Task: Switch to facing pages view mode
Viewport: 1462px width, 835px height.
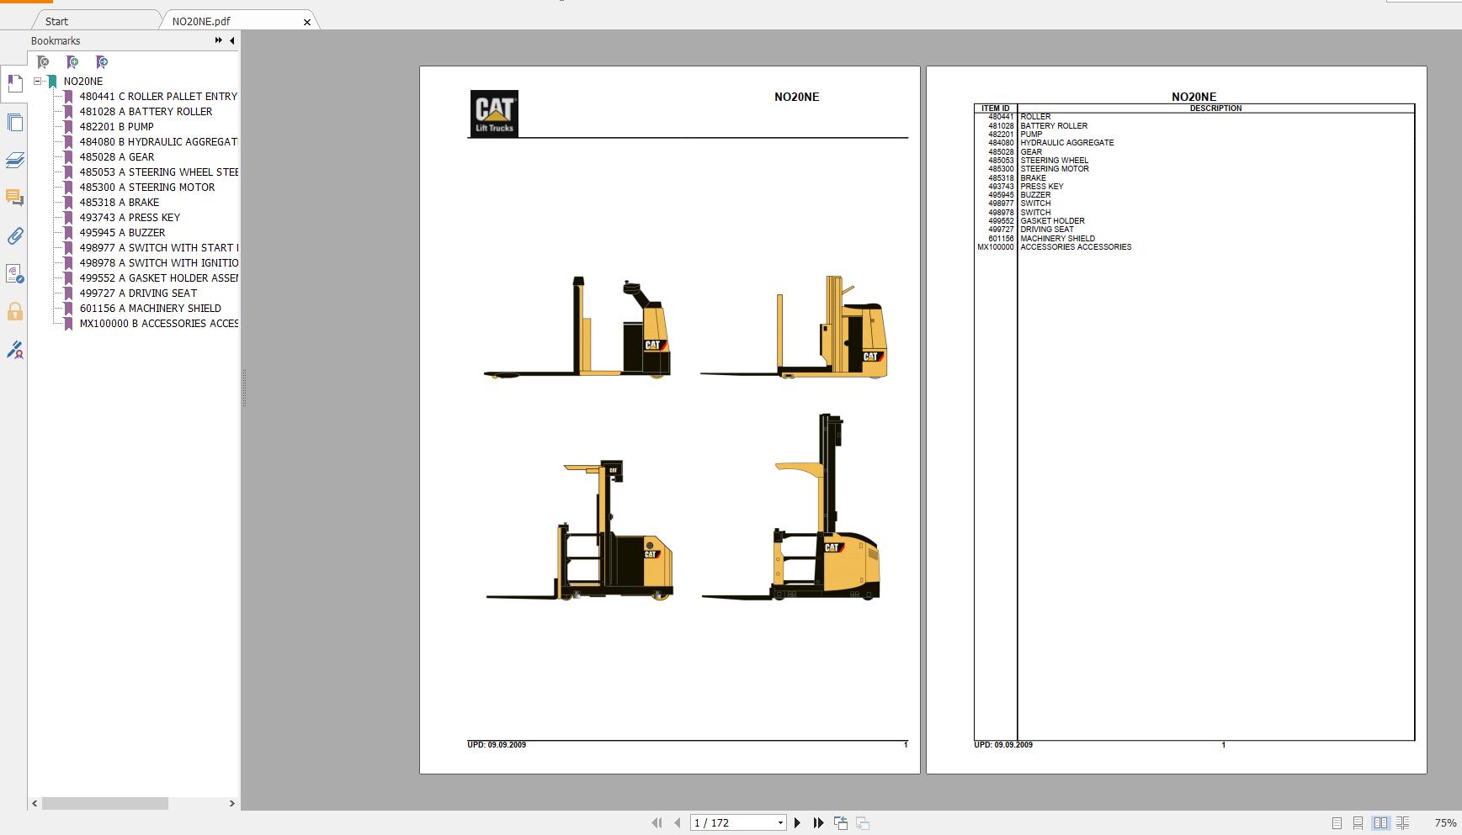Action: tap(1380, 823)
